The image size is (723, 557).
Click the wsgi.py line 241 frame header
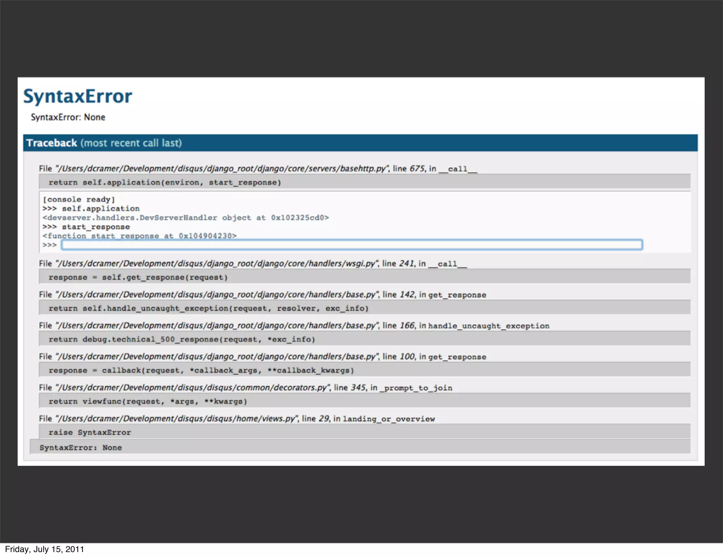tap(252, 264)
